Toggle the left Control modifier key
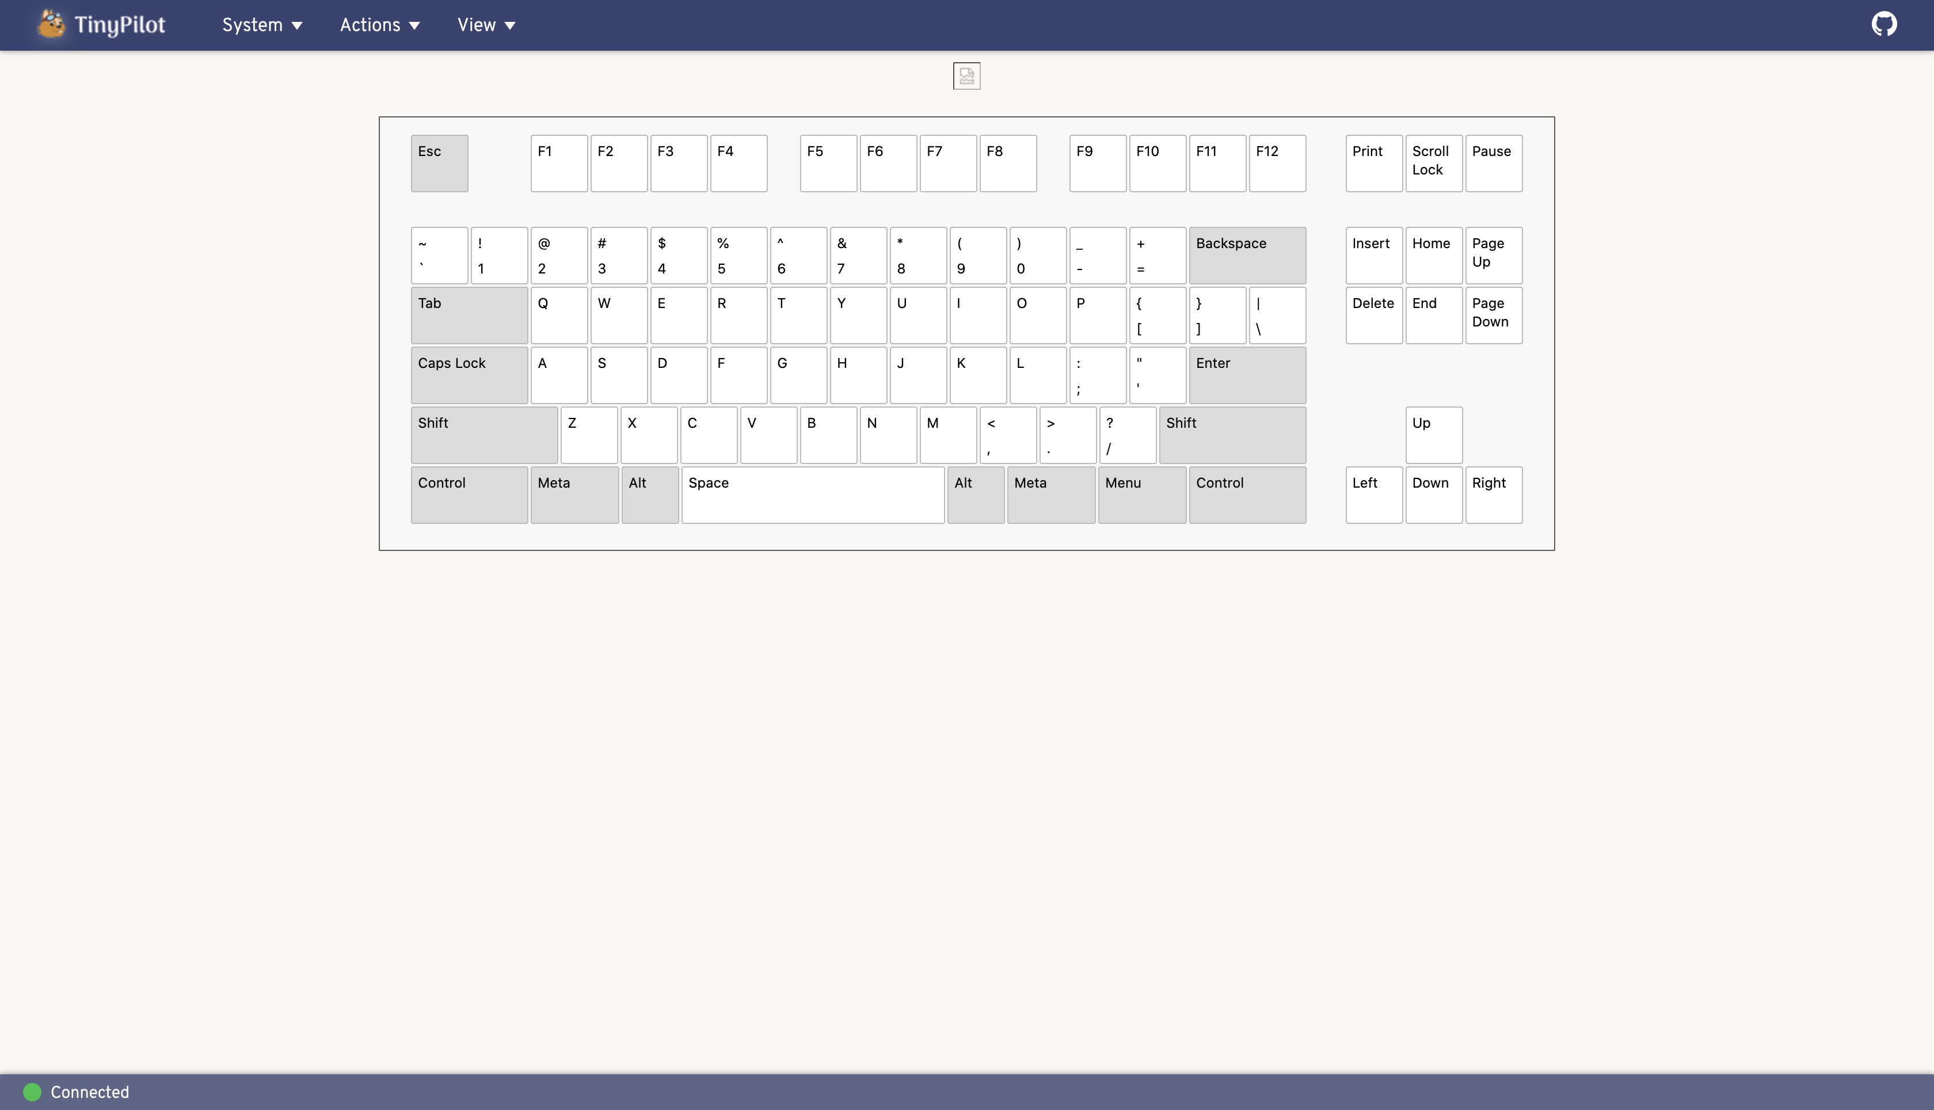The height and width of the screenshot is (1110, 1934). click(469, 495)
